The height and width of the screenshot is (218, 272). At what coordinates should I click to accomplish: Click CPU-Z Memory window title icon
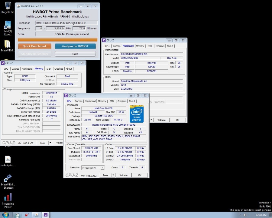[x=3, y=63]
